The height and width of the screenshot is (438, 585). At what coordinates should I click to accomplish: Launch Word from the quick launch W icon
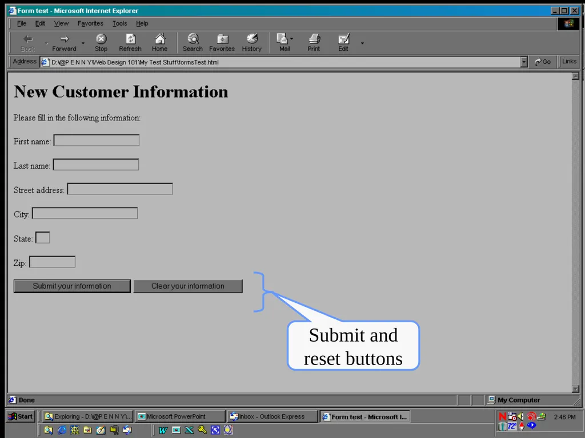[x=163, y=430]
